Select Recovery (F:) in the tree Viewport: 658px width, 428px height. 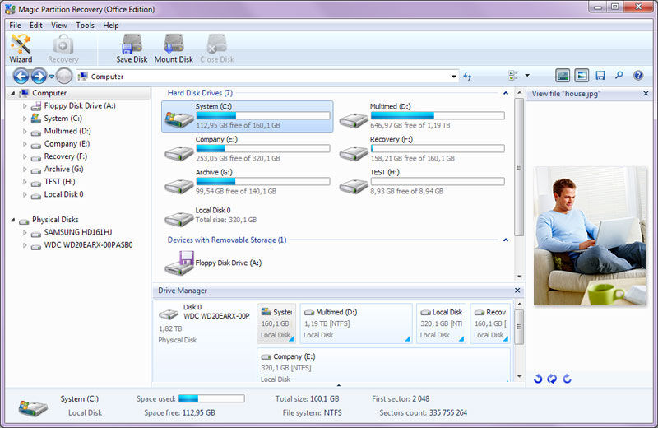coord(66,156)
